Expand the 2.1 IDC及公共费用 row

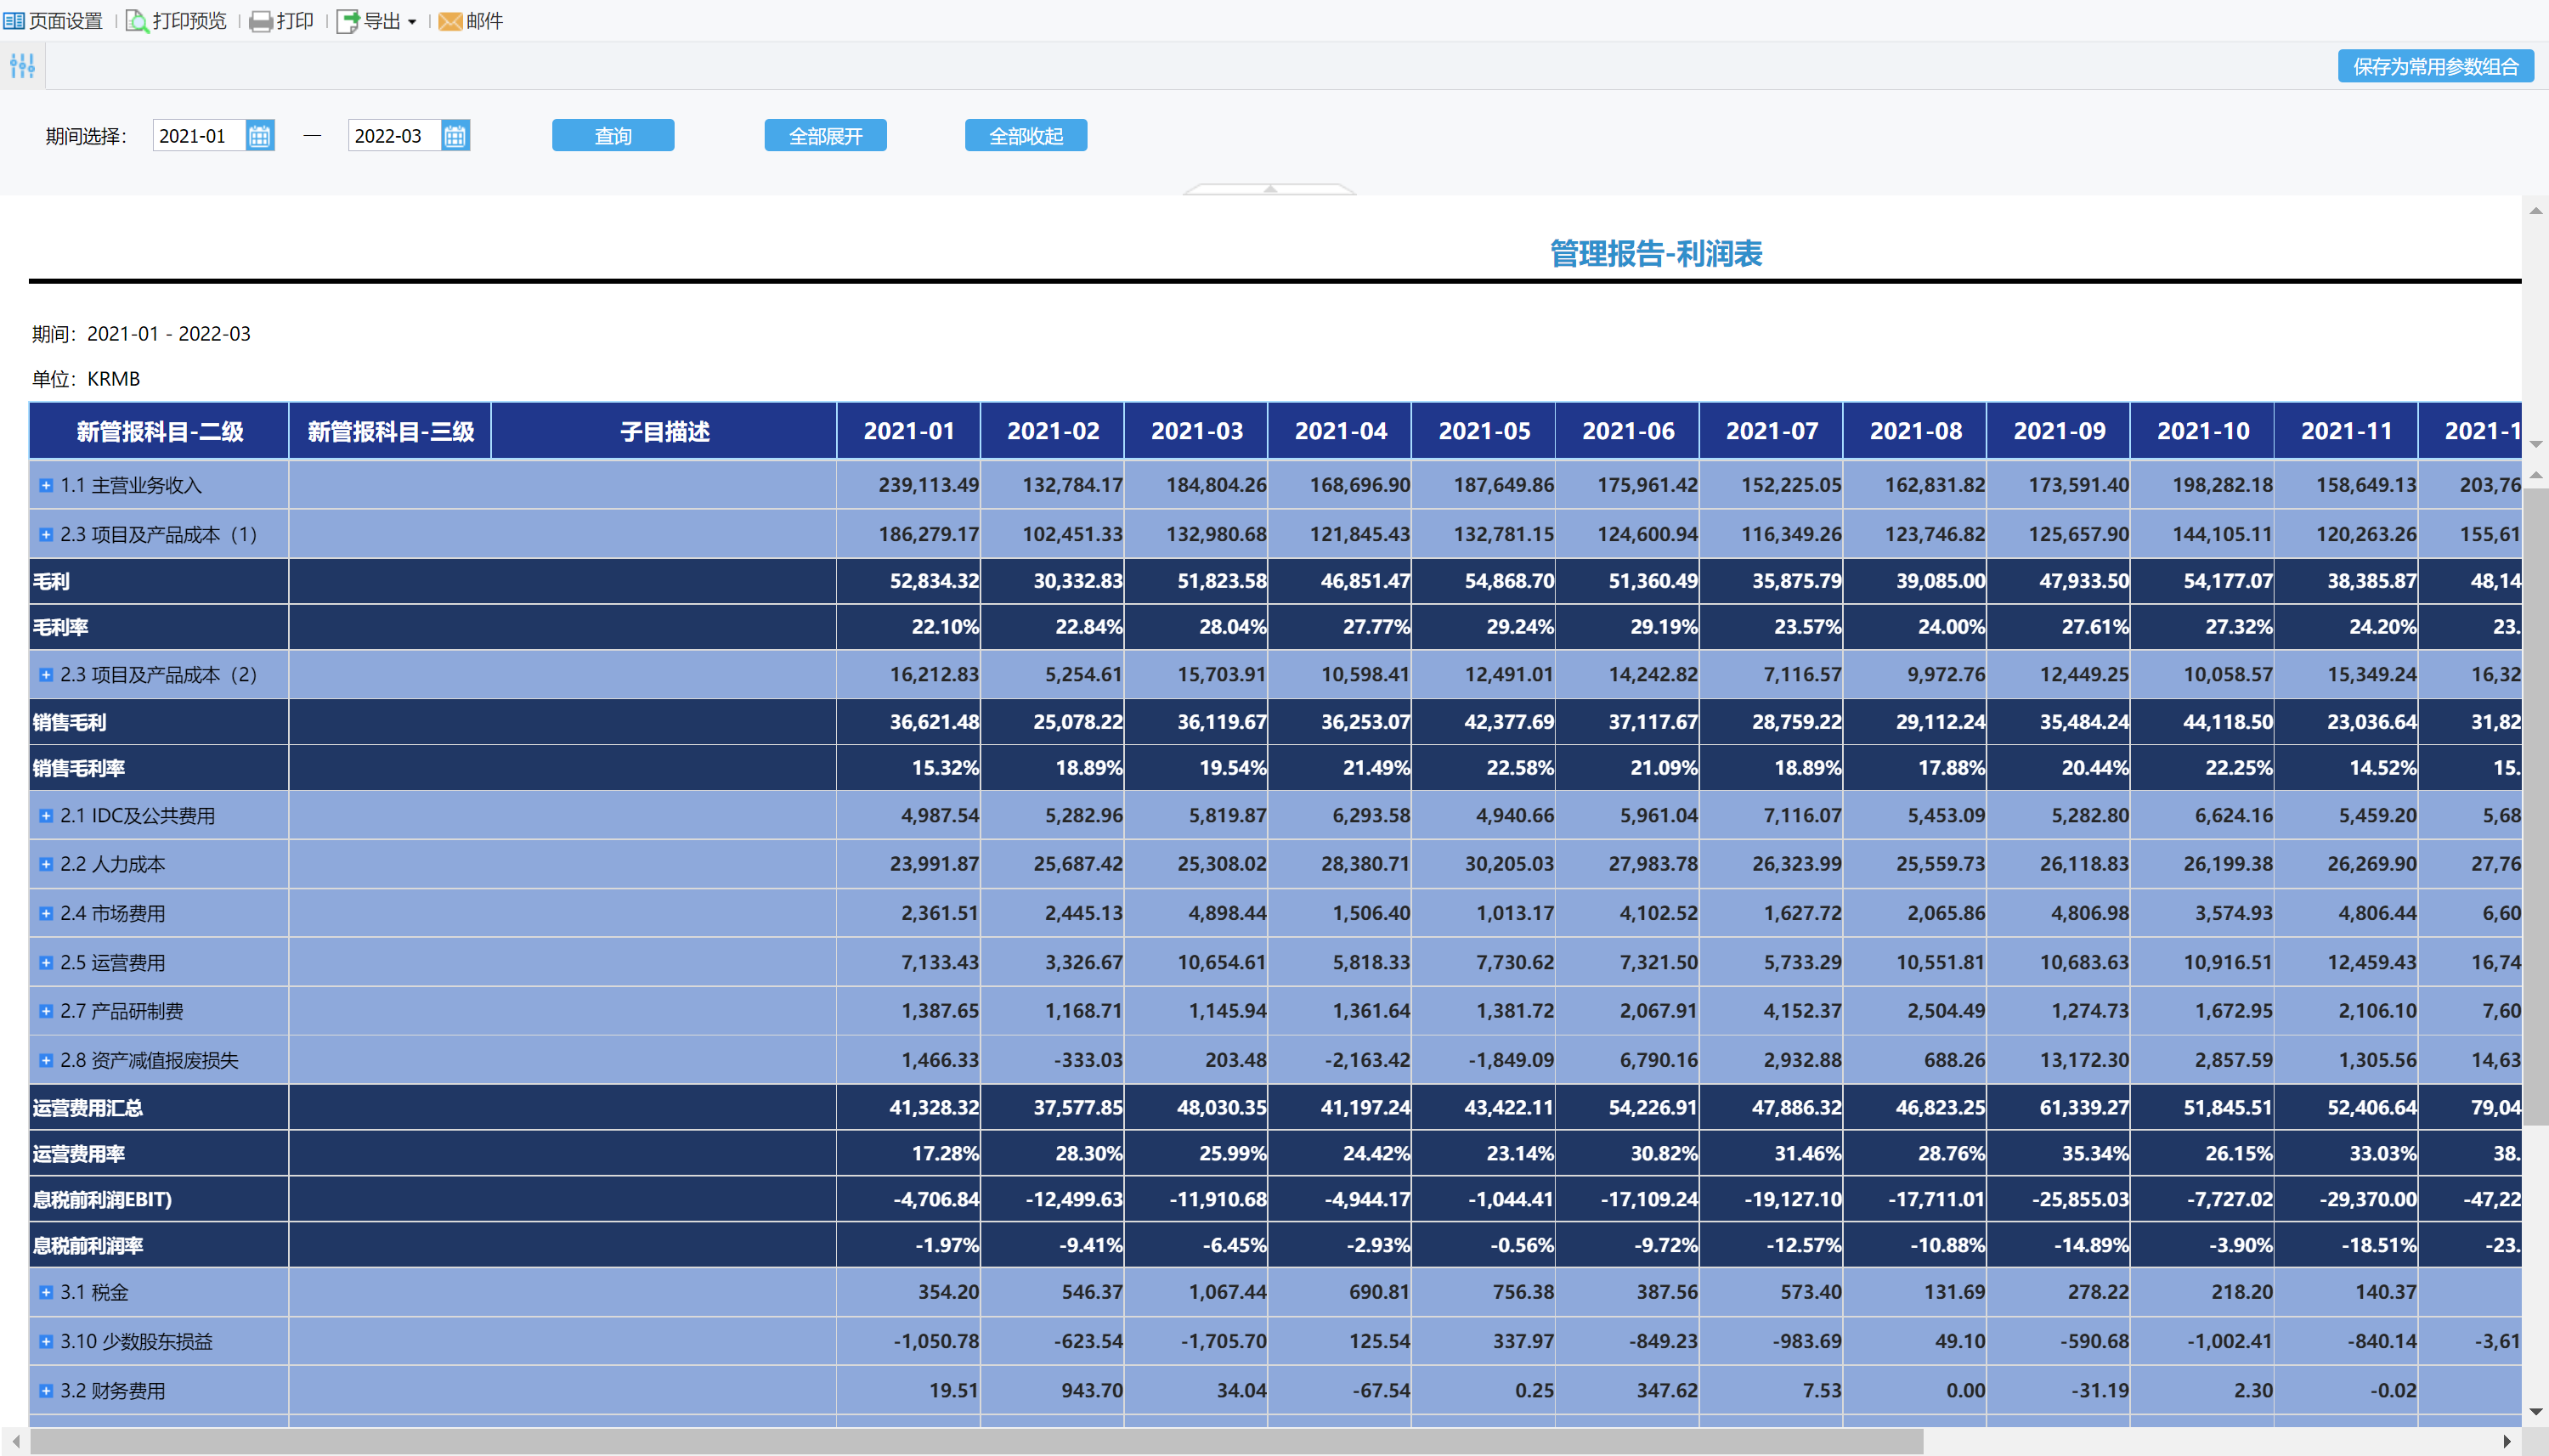pyautogui.click(x=46, y=816)
